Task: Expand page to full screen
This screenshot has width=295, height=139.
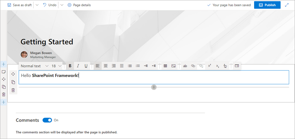Action: (287, 5)
